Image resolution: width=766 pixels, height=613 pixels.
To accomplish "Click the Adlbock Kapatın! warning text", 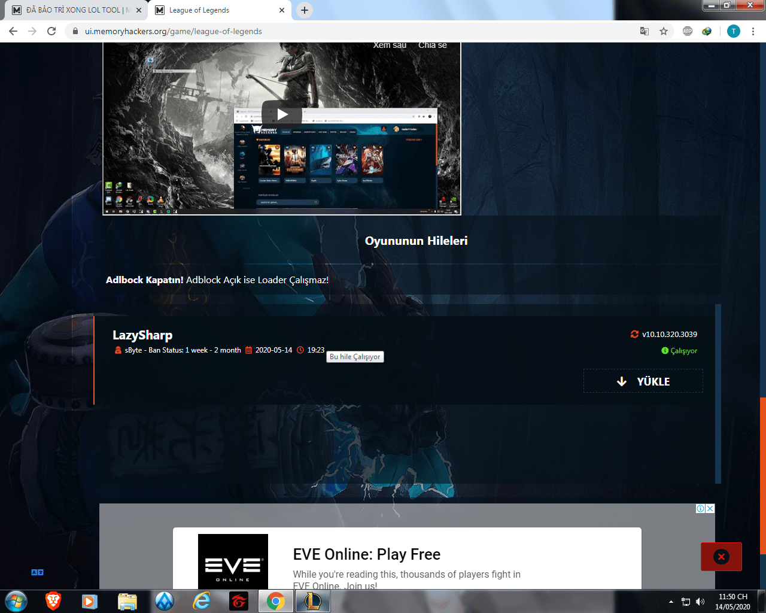I will point(145,280).
